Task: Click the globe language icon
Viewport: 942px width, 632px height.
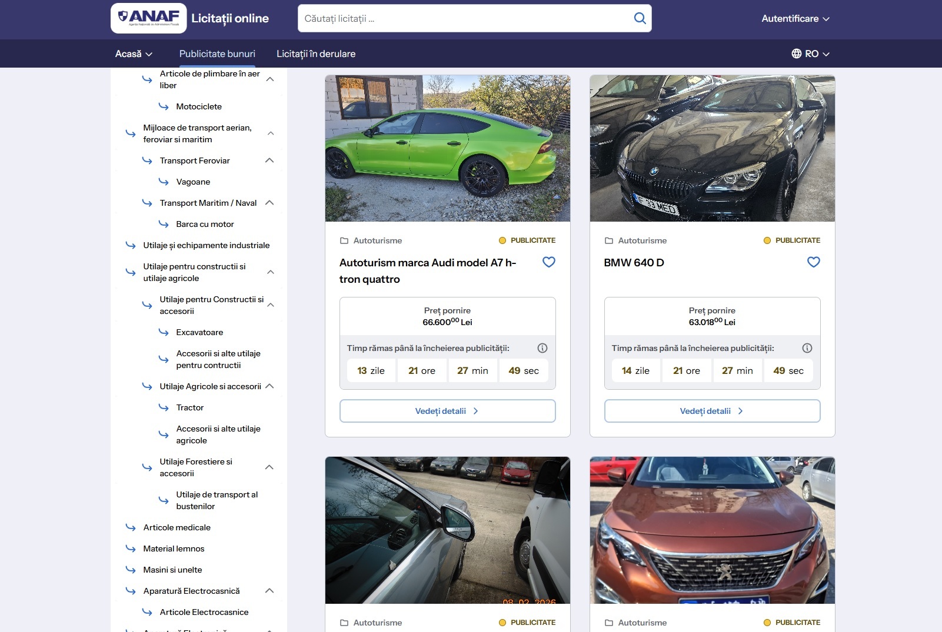Action: [x=797, y=53]
